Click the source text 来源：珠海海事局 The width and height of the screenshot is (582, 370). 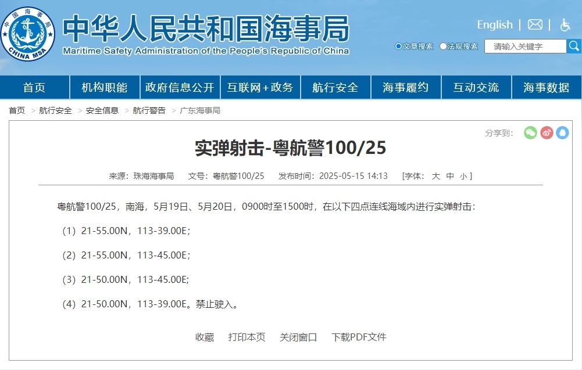click(141, 176)
